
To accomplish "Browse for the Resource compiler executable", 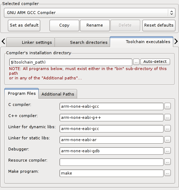I will 168,162.
